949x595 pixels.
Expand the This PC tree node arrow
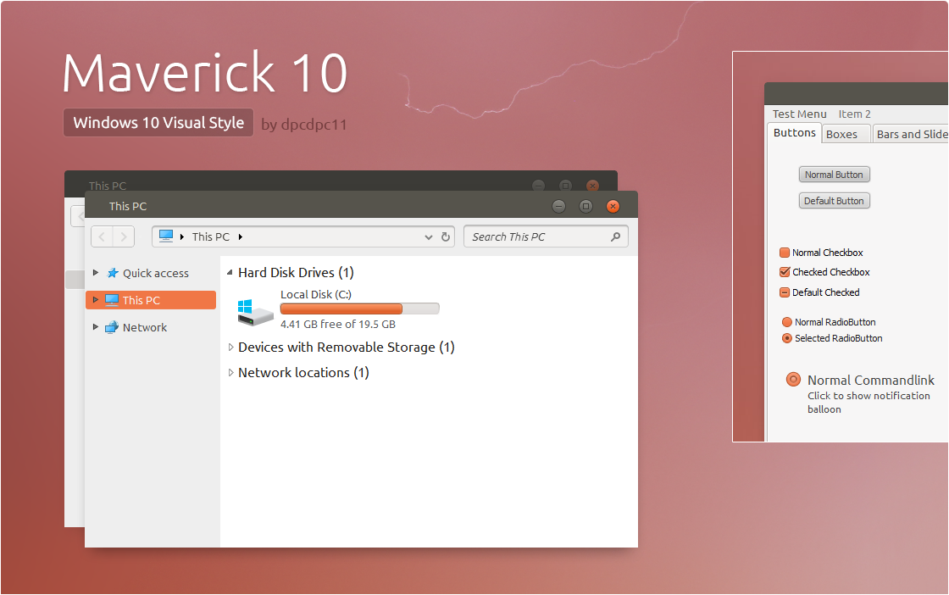[x=96, y=299]
